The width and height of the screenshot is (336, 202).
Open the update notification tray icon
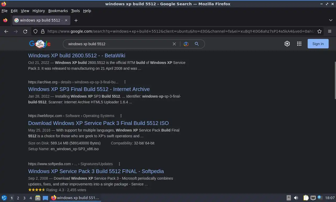pyautogui.click(x=320, y=198)
